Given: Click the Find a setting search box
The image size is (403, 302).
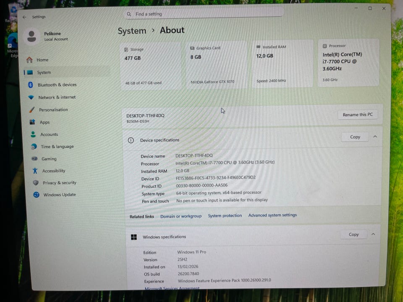Looking at the screenshot, I should coord(205,14).
